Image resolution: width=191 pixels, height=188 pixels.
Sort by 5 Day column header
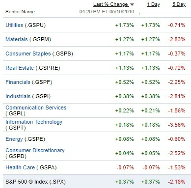point(179,4)
